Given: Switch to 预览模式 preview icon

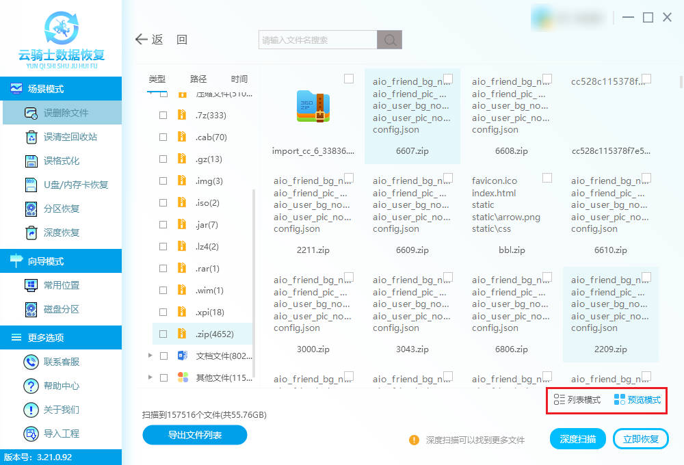Looking at the screenshot, I should [620, 399].
